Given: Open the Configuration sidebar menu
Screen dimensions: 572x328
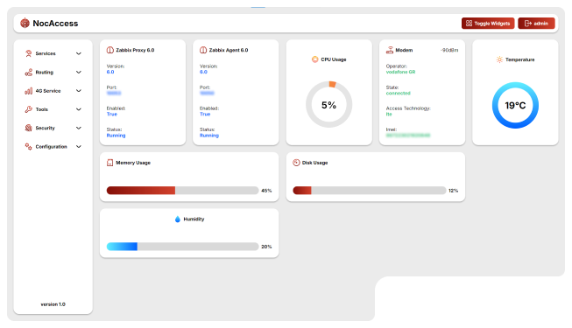Looking at the screenshot, I should click(53, 147).
